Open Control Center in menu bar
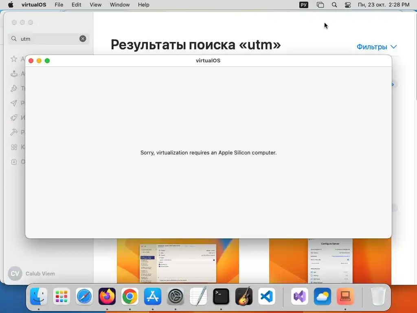This screenshot has height=313, width=417. pyautogui.click(x=348, y=5)
